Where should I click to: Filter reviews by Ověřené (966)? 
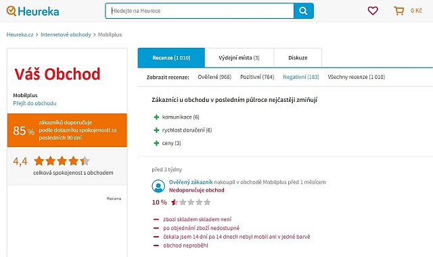[x=214, y=77]
